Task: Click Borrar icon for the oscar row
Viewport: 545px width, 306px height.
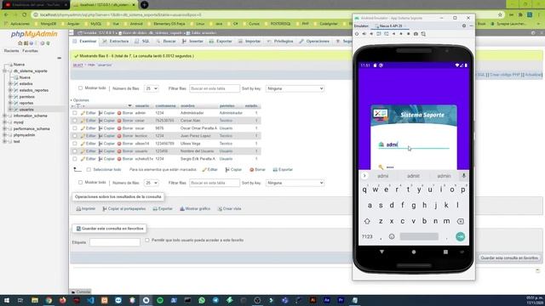Action: coord(119,128)
